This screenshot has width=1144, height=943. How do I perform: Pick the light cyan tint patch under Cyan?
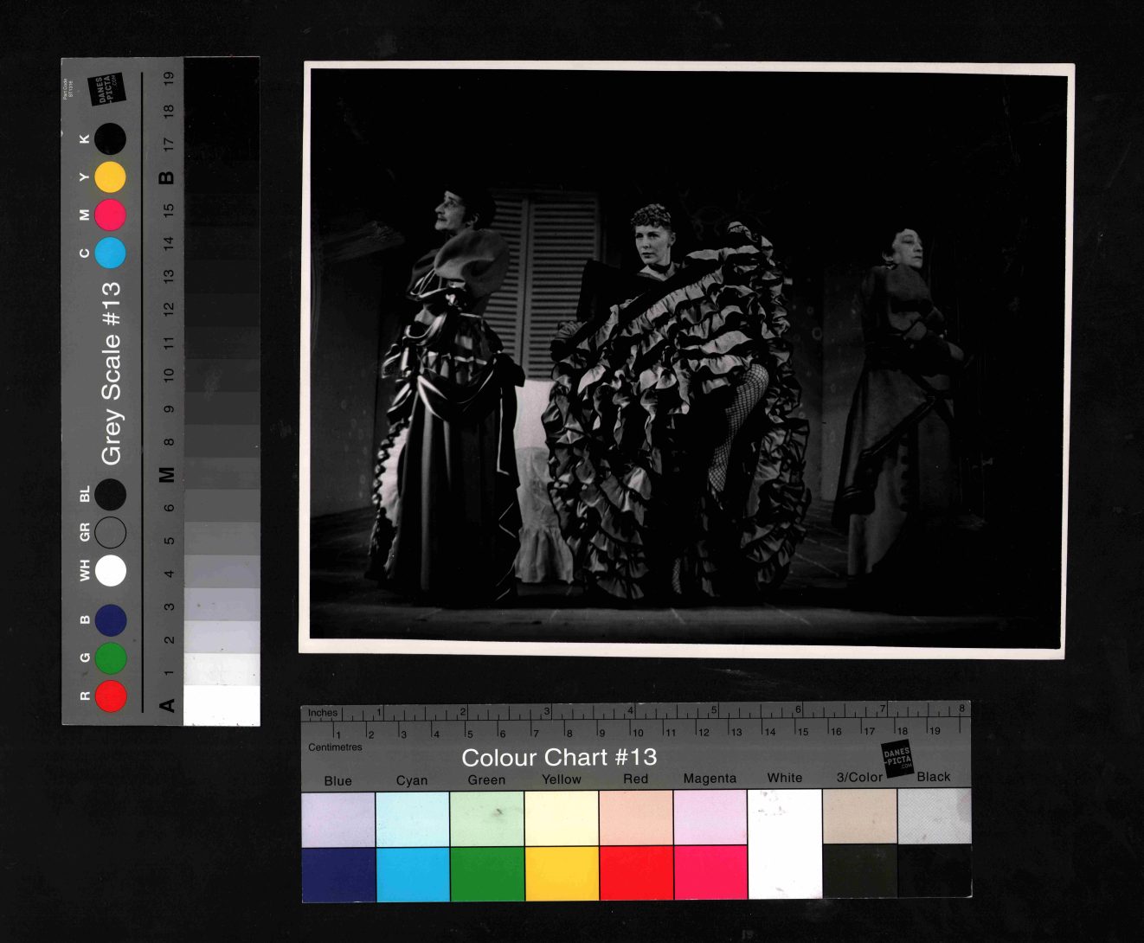click(412, 818)
